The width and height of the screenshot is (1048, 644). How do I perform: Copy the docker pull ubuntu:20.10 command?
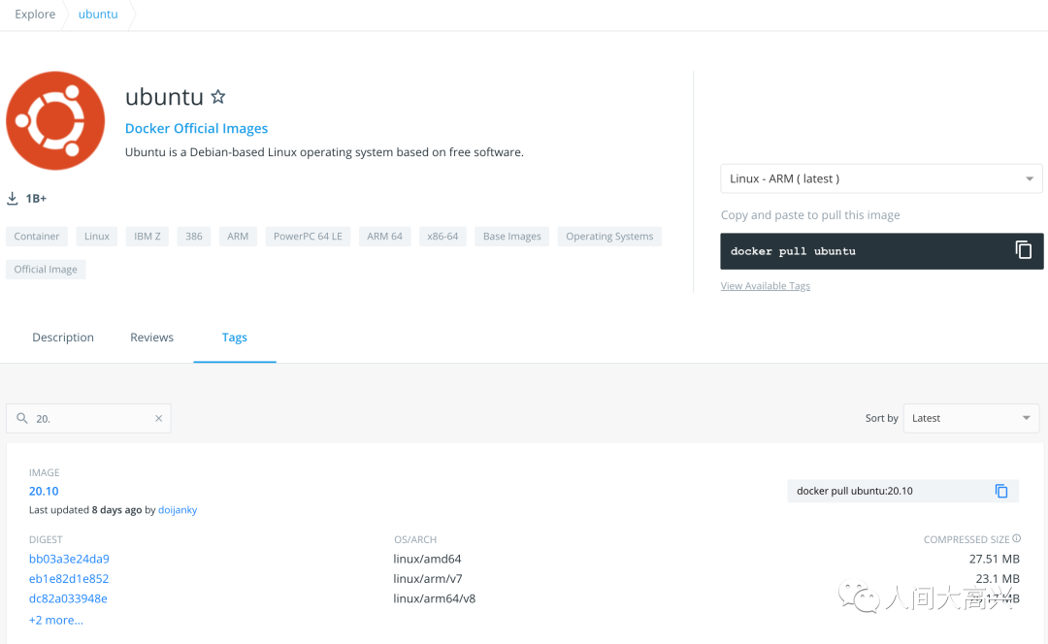[1001, 491]
